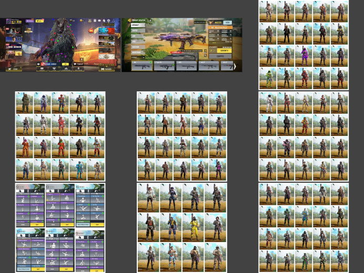The height and width of the screenshot is (273, 364).
Task: Select the cyan blue armored character thumbnail
Action: (78, 170)
